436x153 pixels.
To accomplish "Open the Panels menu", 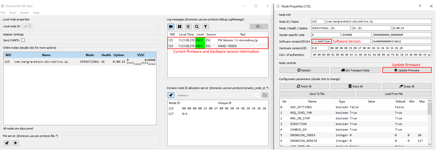I will pos(24,13).
